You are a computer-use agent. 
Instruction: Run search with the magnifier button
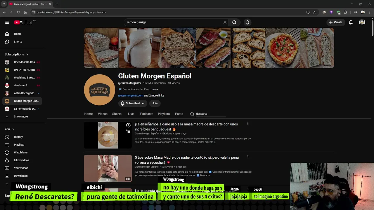(x=234, y=22)
